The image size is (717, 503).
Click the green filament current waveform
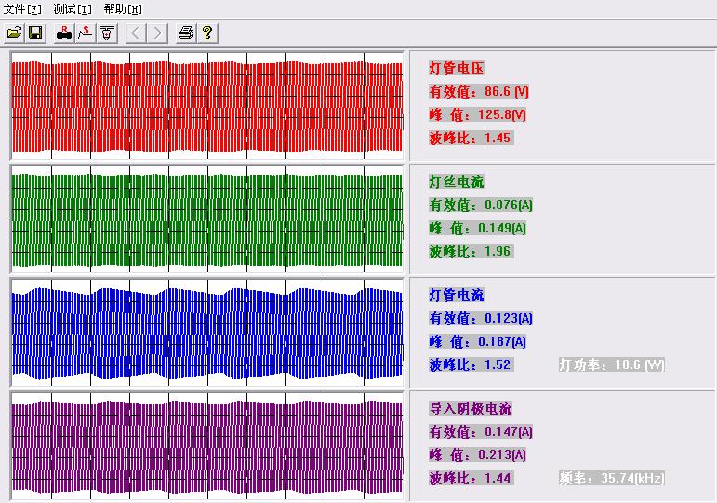pyautogui.click(x=207, y=219)
